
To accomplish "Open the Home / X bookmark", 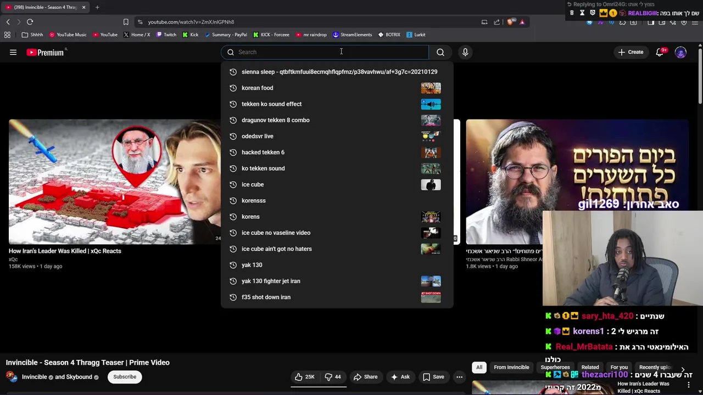I will (137, 35).
